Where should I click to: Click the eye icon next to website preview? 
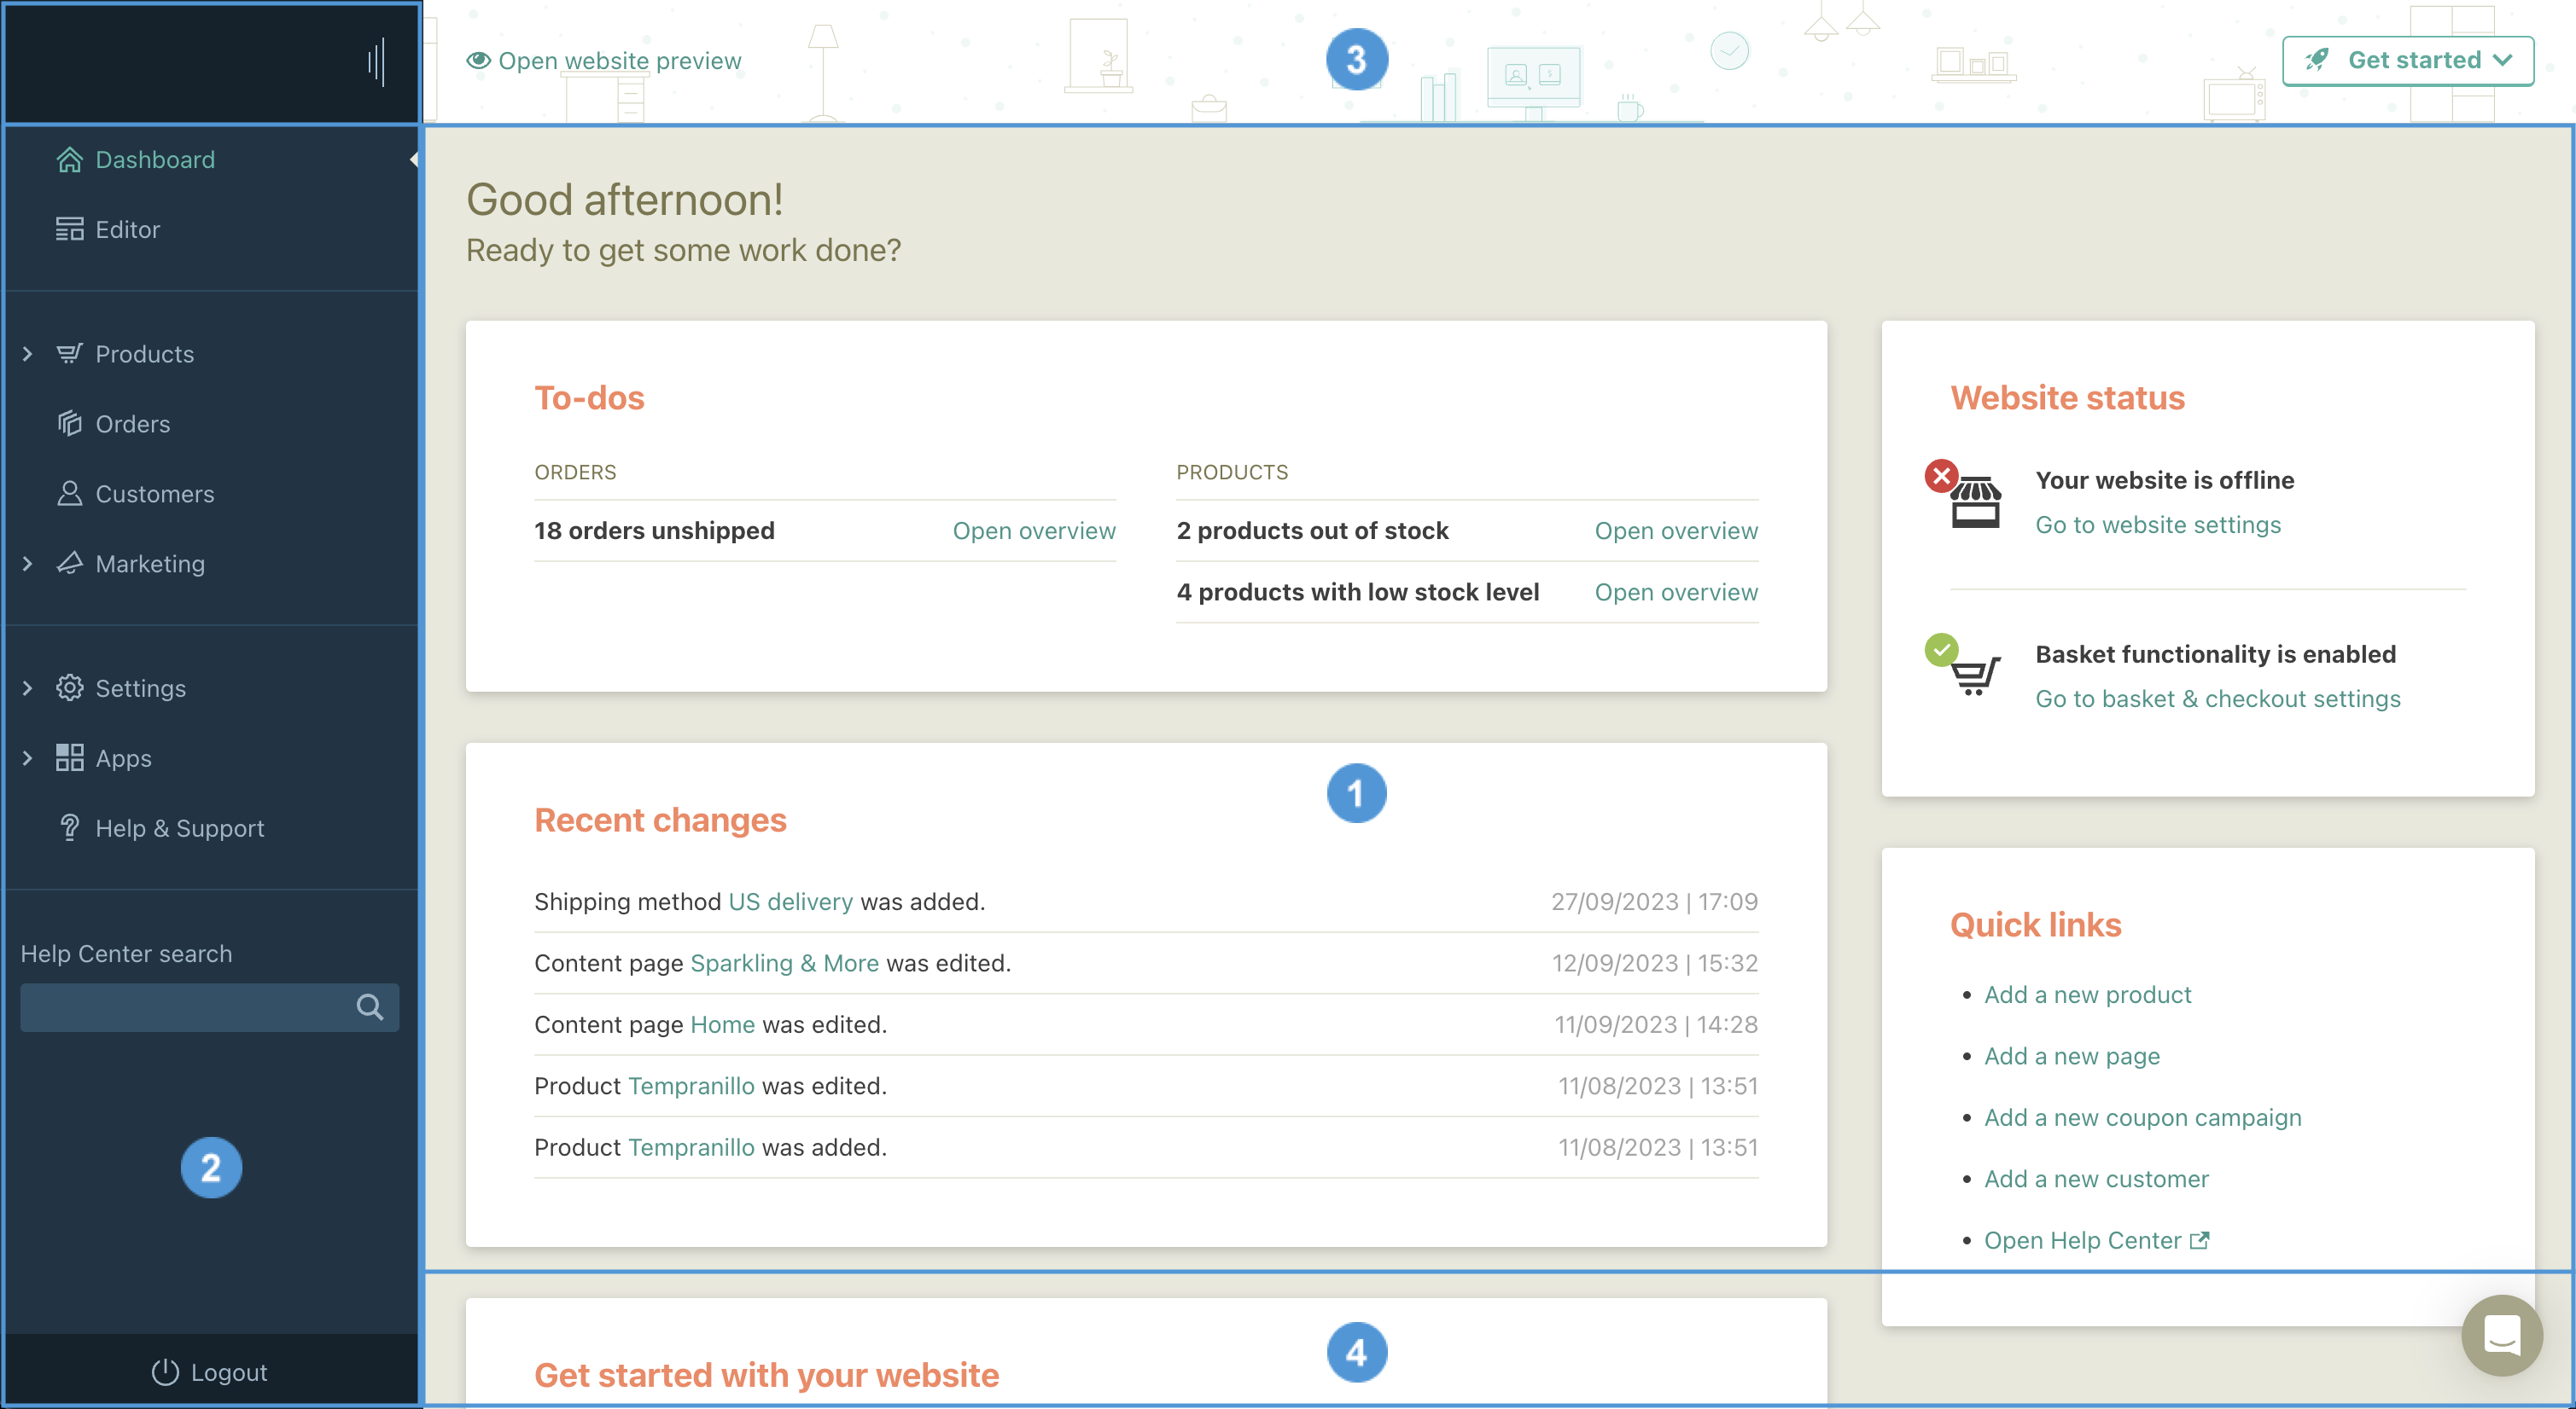coord(478,61)
